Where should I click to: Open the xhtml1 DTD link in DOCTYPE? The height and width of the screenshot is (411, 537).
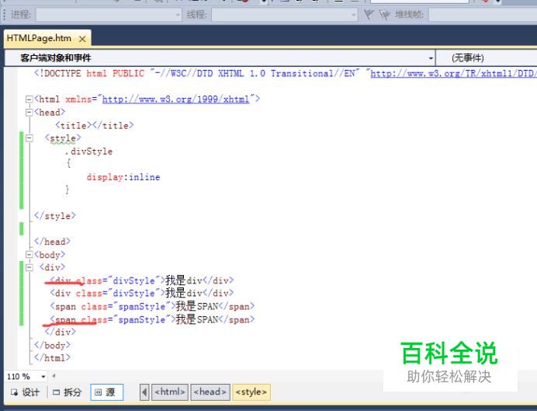point(453,73)
